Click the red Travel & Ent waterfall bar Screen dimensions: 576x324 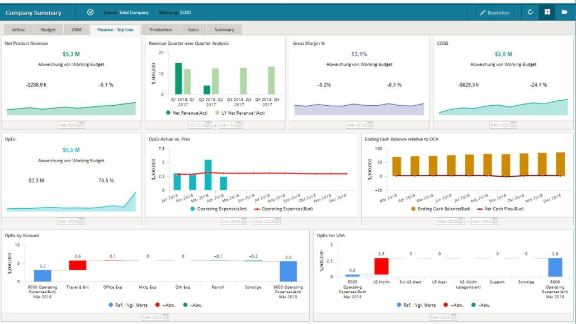[x=78, y=265]
